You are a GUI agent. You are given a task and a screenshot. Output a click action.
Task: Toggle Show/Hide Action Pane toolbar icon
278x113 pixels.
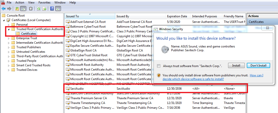(58, 9)
